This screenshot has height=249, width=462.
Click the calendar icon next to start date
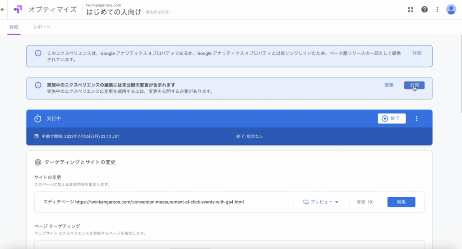pyautogui.click(x=37, y=136)
